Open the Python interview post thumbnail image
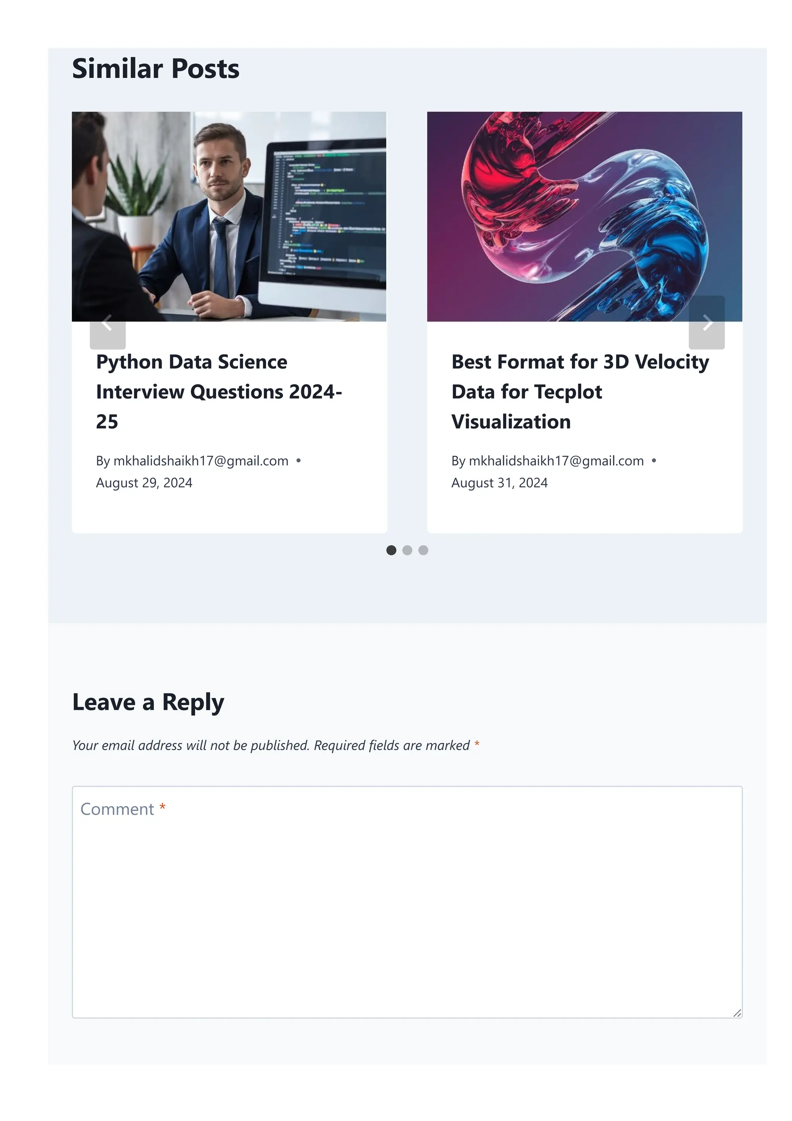The width and height of the screenshot is (792, 1121). click(x=229, y=216)
